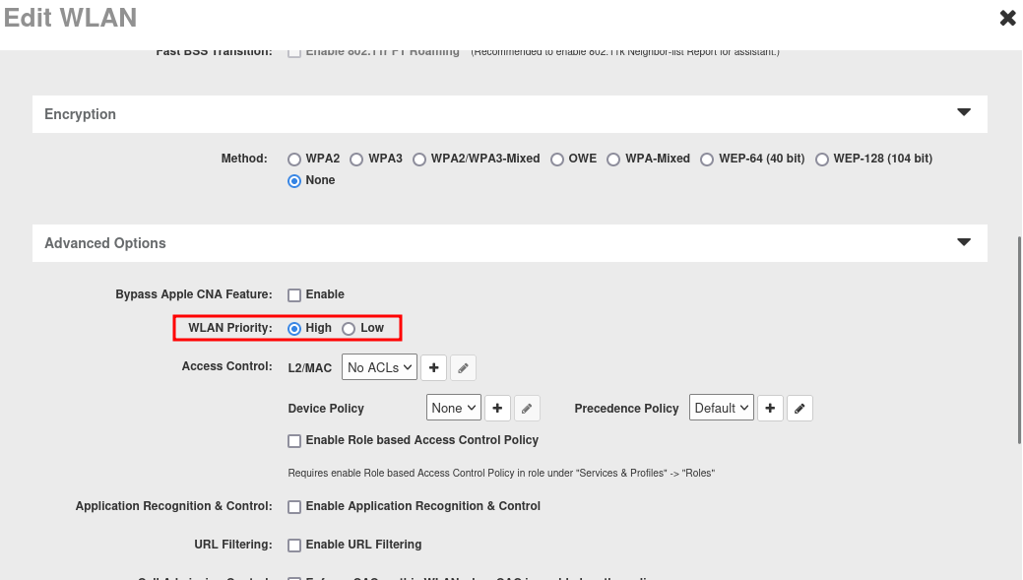The height and width of the screenshot is (580, 1023).
Task: Edit the Default Precedence Policy
Action: click(x=800, y=408)
